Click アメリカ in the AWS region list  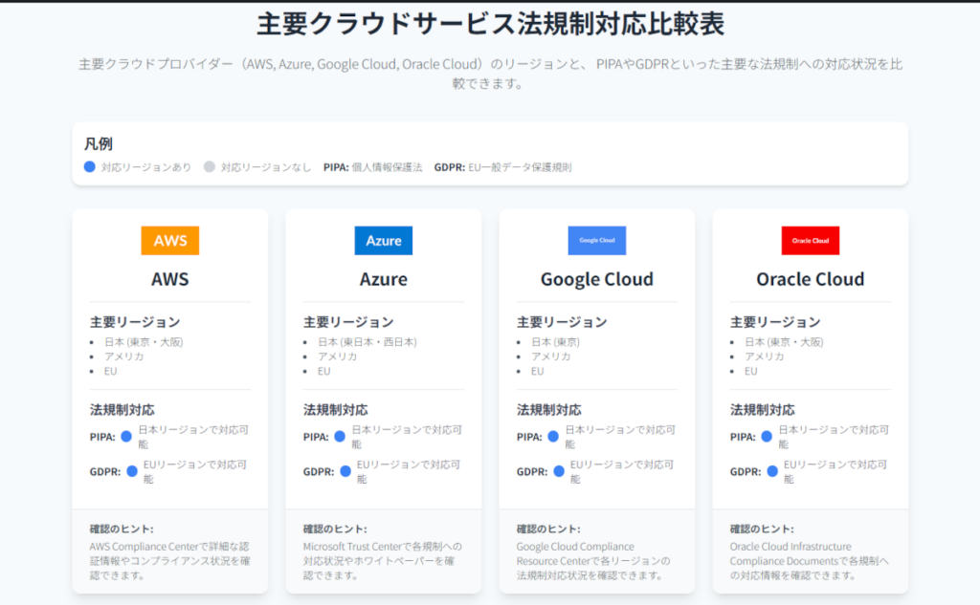pyautogui.click(x=123, y=357)
